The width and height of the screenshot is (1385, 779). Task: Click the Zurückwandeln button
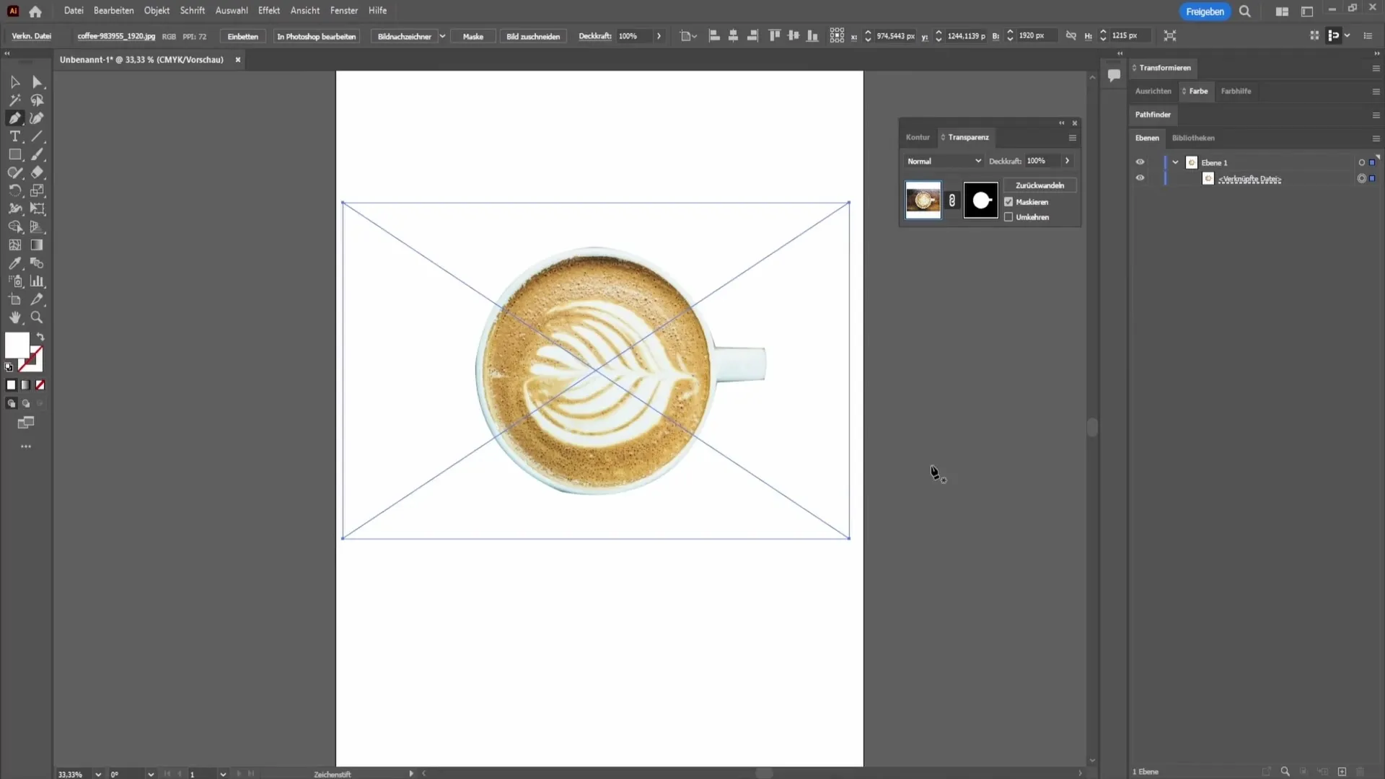click(x=1039, y=185)
